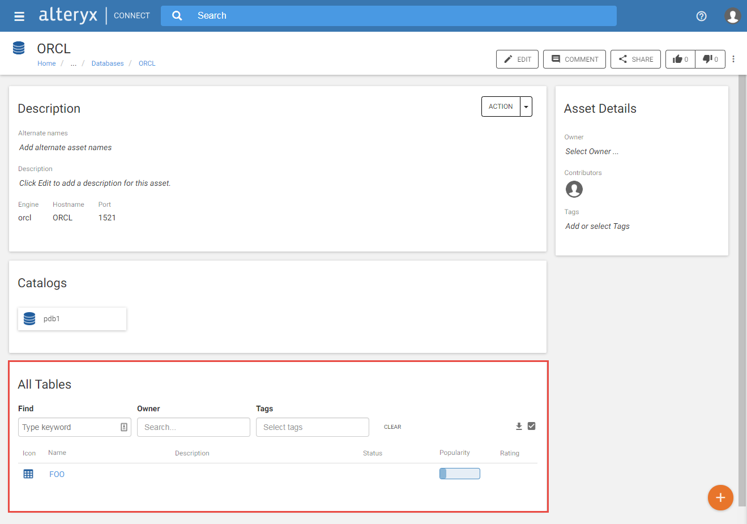
Task: Toggle the select-all checkbox in All Tables
Action: [x=532, y=426]
